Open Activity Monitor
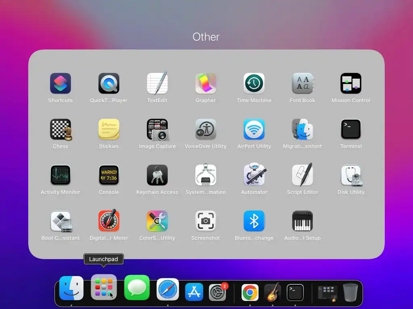This screenshot has width=413, height=309. [x=60, y=175]
